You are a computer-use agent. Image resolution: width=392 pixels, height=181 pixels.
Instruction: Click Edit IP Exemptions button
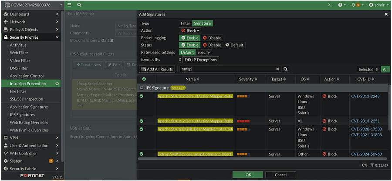pos(201,60)
